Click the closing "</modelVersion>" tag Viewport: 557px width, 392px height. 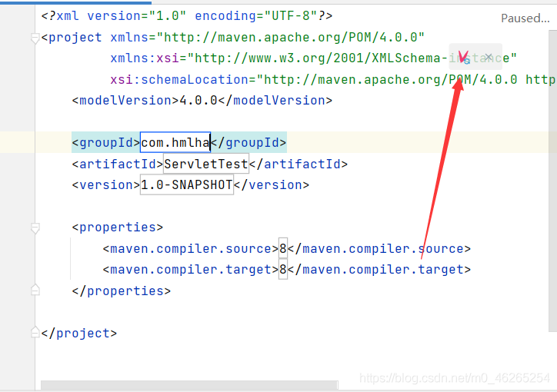tap(275, 101)
